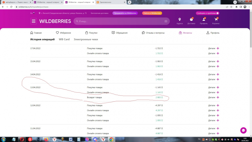Click the share page icon in the address bar
Image resolution: width=252 pixels, height=142 pixels.
(x=227, y=7)
